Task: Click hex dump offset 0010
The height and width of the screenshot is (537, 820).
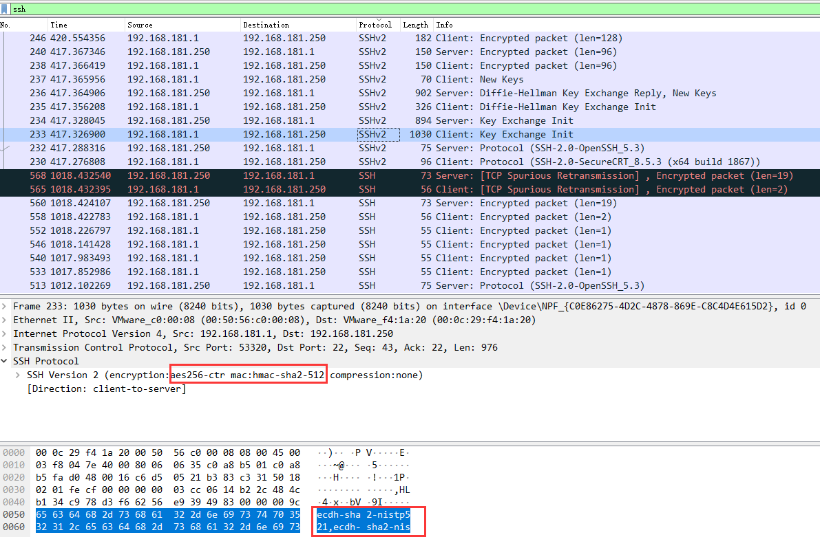Action: pos(14,465)
